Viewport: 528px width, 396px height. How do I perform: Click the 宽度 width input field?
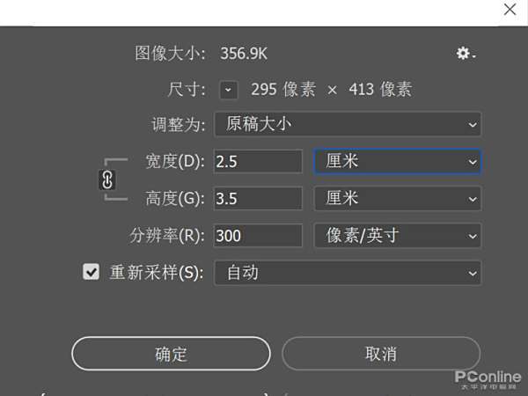pyautogui.click(x=258, y=161)
